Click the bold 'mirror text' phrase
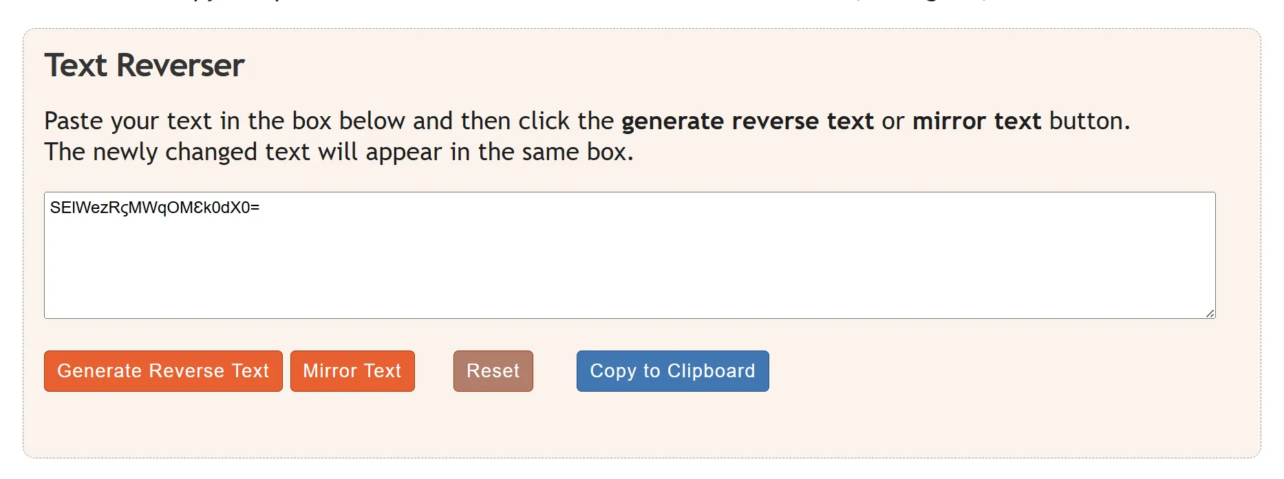The image size is (1284, 479). point(976,122)
